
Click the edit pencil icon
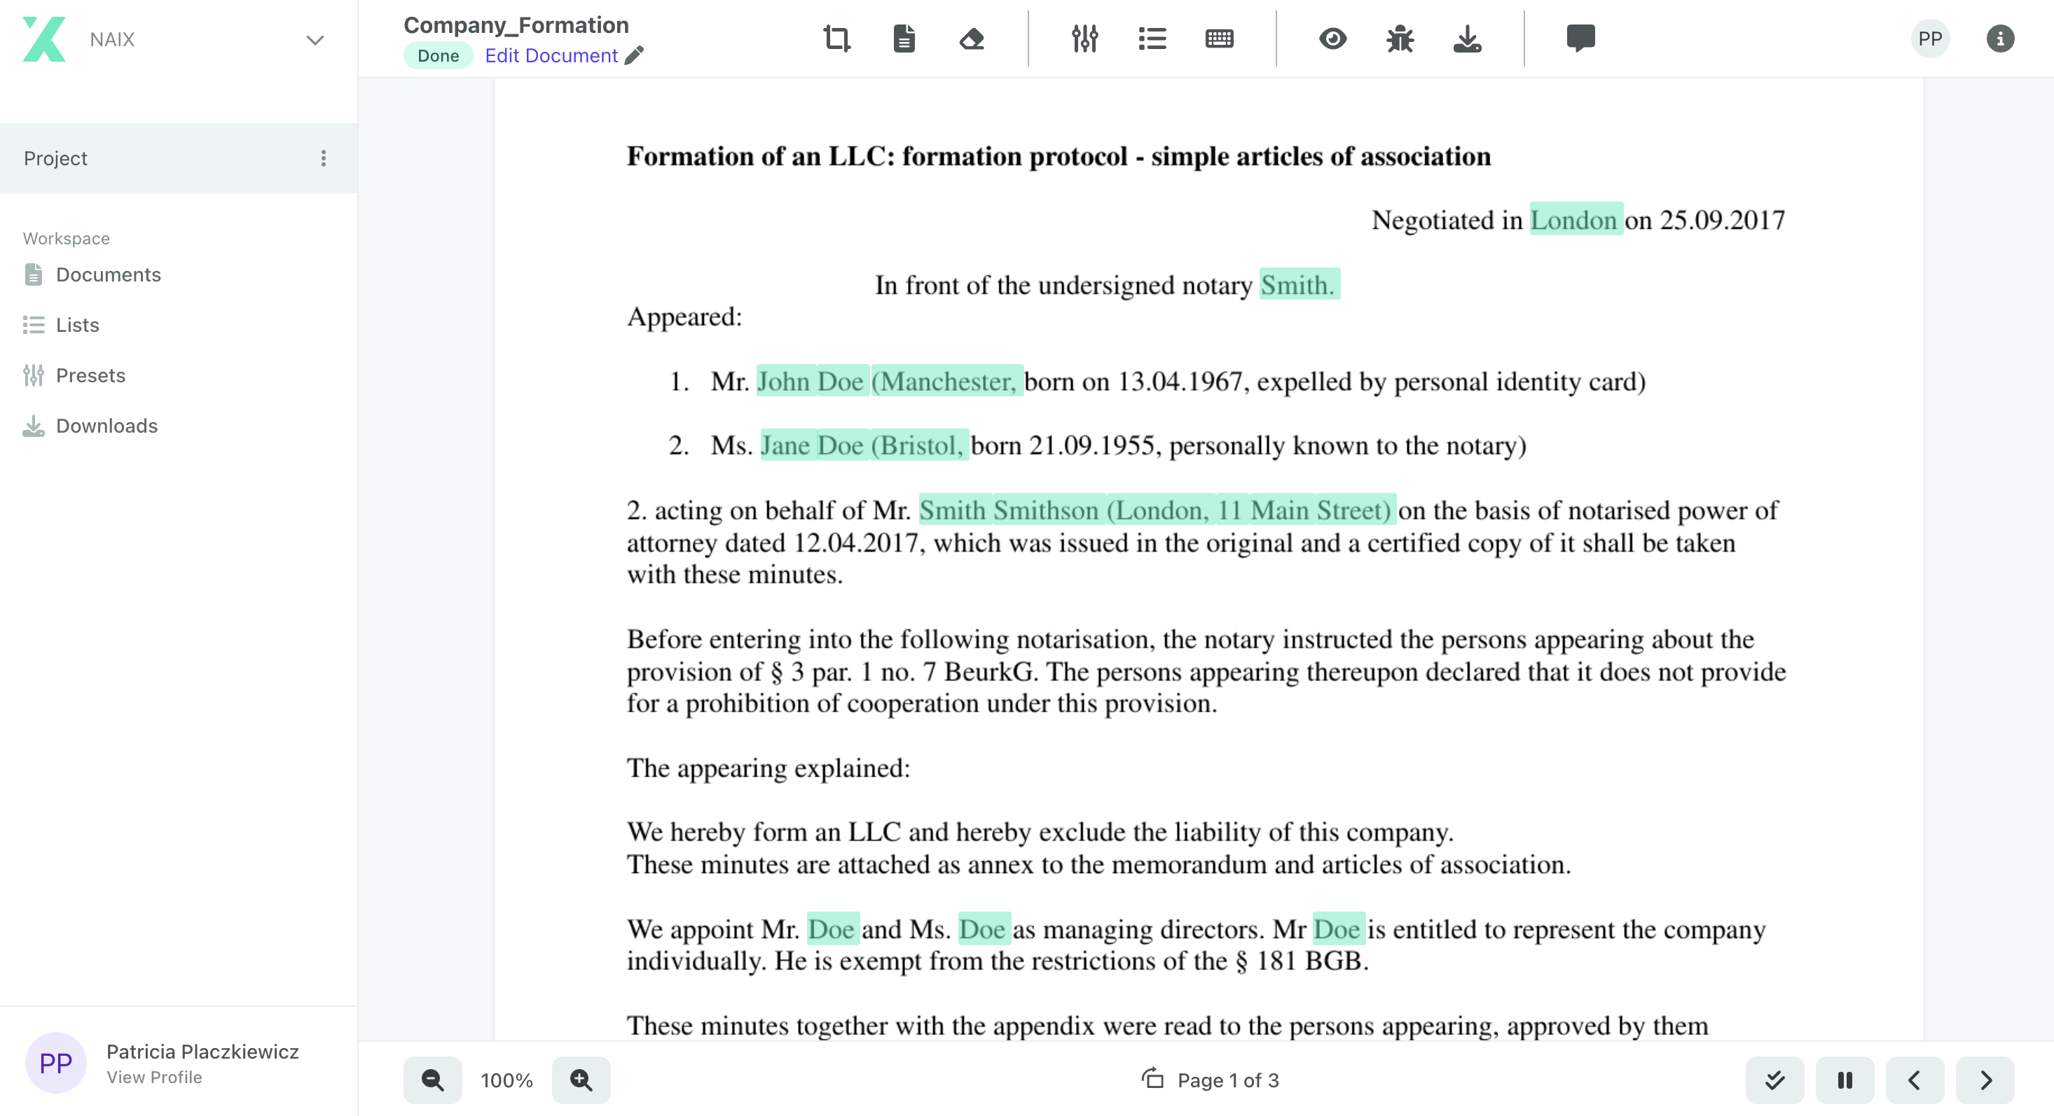(634, 55)
